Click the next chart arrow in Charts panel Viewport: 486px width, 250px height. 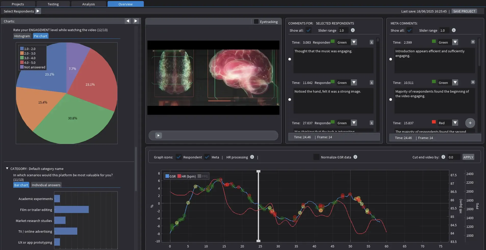pos(136,21)
